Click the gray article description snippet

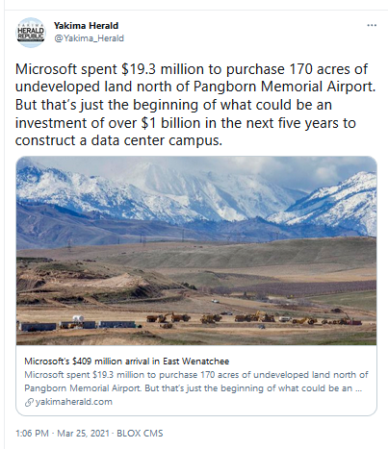(196, 382)
